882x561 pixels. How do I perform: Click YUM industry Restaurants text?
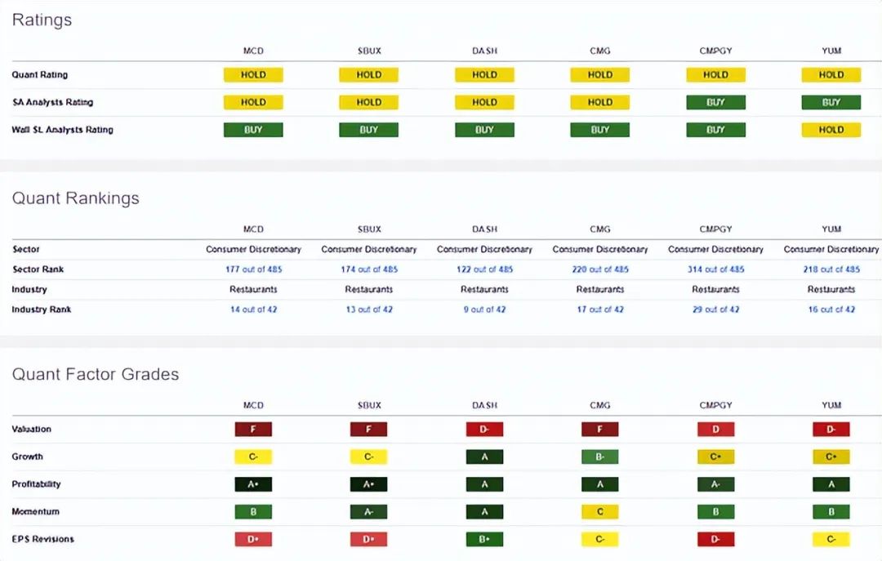tap(831, 290)
